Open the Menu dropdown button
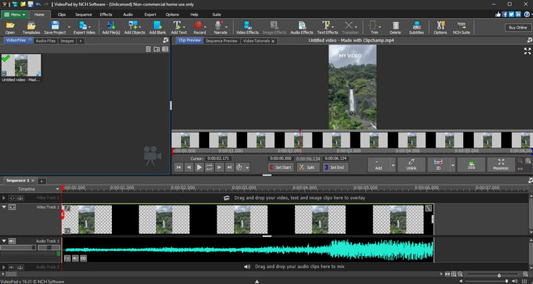Image resolution: width=533 pixels, height=284 pixels. coord(14,15)
